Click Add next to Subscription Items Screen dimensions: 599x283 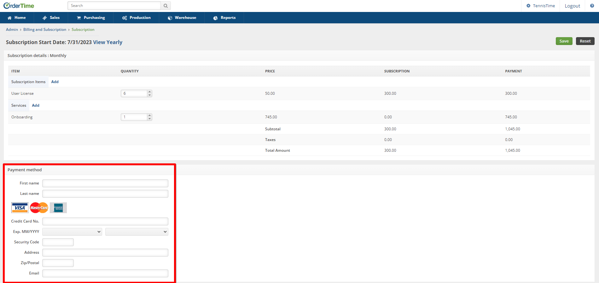pyautogui.click(x=55, y=82)
